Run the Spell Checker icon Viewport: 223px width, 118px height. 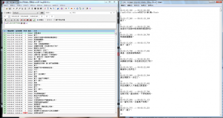point(83,9)
